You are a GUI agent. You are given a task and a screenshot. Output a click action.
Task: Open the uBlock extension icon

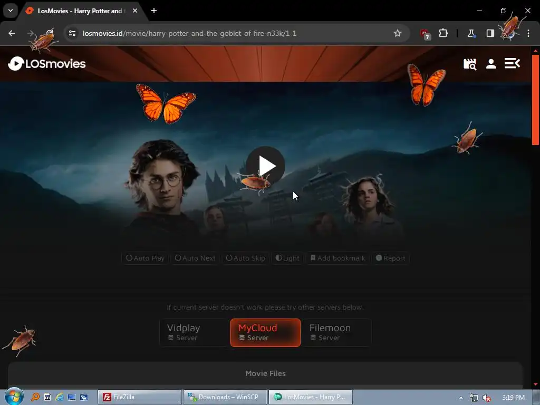[x=425, y=34]
